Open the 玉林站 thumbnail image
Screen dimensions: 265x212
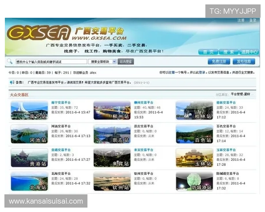194,158
